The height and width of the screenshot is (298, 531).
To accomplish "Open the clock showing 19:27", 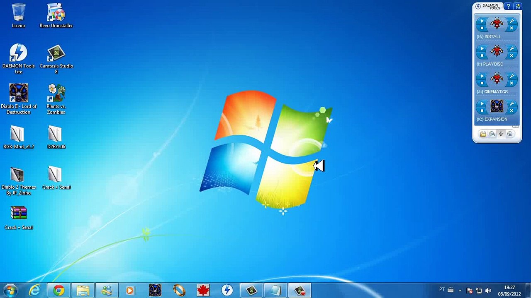I will click(509, 291).
